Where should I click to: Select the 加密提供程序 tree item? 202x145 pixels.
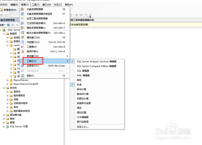(x=20, y=103)
